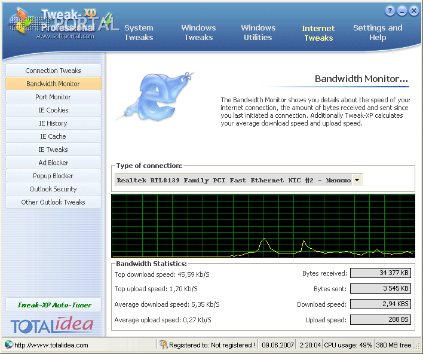Click the Bytes sent value field
423x354 pixels.
pos(381,288)
